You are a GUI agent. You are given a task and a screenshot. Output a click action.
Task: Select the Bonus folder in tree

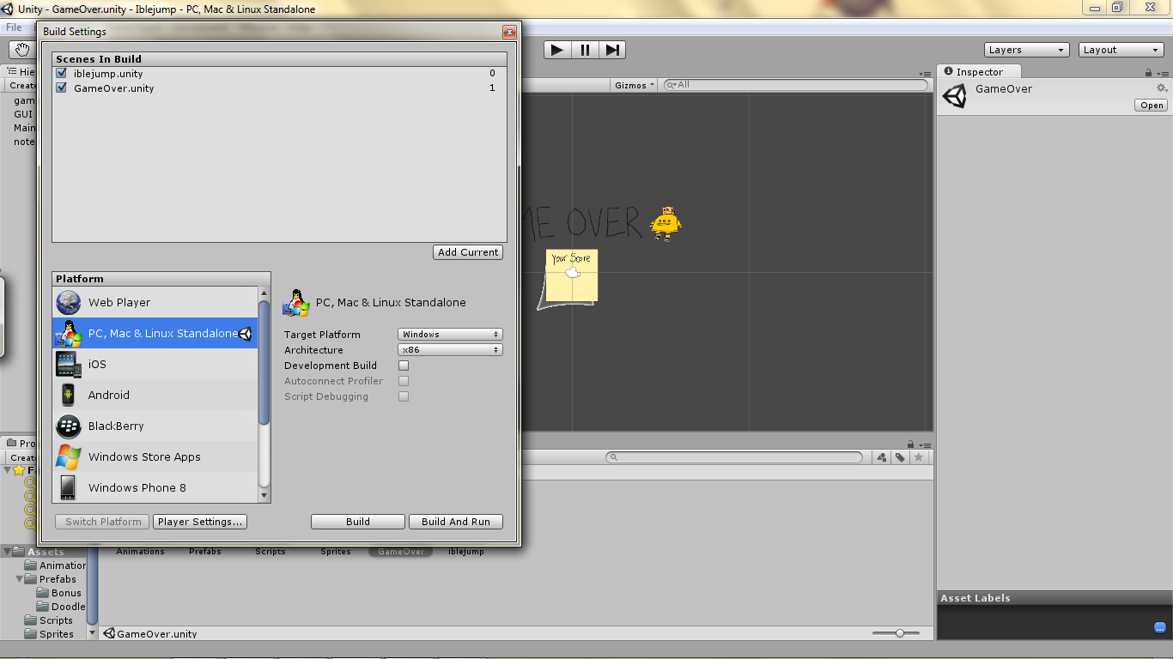tap(66, 593)
